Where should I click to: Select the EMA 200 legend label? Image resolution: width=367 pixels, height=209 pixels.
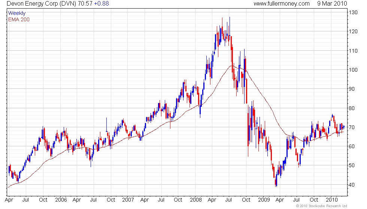tap(19, 19)
